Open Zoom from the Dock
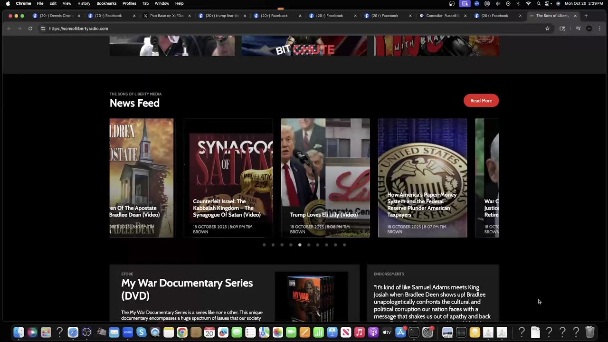The width and height of the screenshot is (608, 342). (128, 332)
